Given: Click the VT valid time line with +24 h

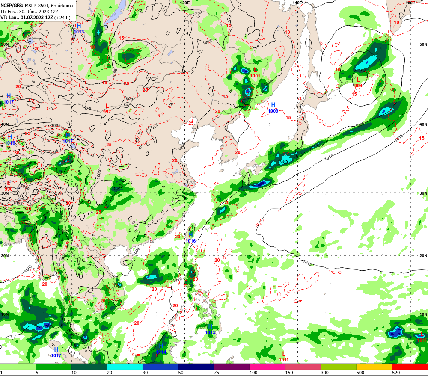Looking at the screenshot, I should pos(35,18).
